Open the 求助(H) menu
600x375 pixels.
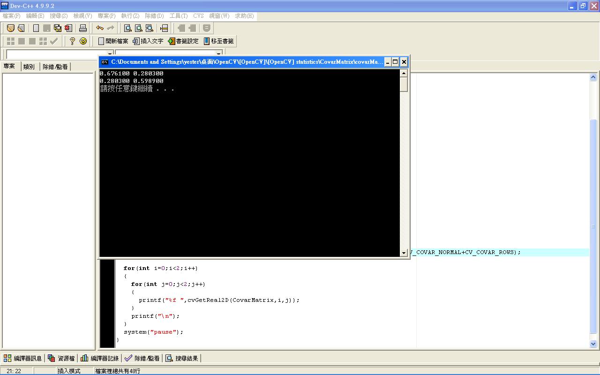click(x=244, y=16)
